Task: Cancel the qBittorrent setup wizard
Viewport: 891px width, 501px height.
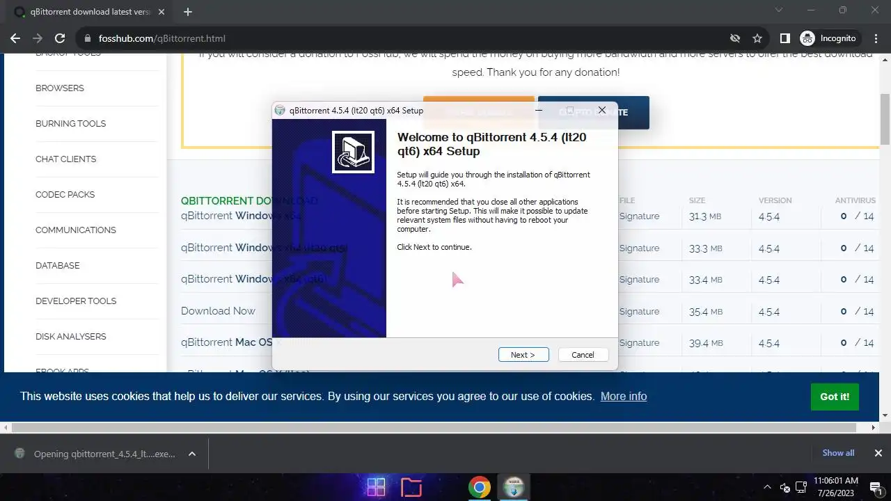Action: click(x=583, y=355)
